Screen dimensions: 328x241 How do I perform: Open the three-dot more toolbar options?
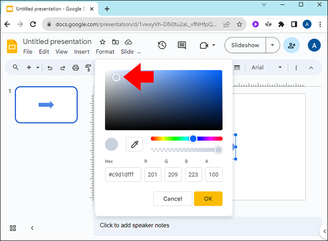pos(296,68)
